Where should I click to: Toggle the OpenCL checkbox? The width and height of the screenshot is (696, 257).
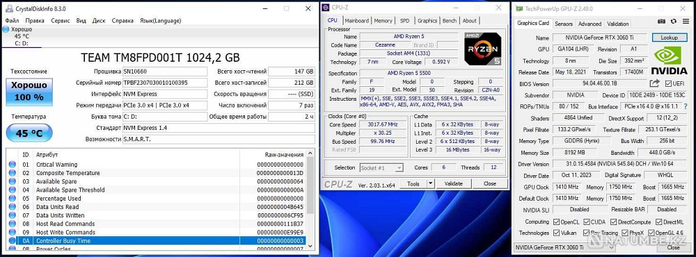[x=557, y=222]
